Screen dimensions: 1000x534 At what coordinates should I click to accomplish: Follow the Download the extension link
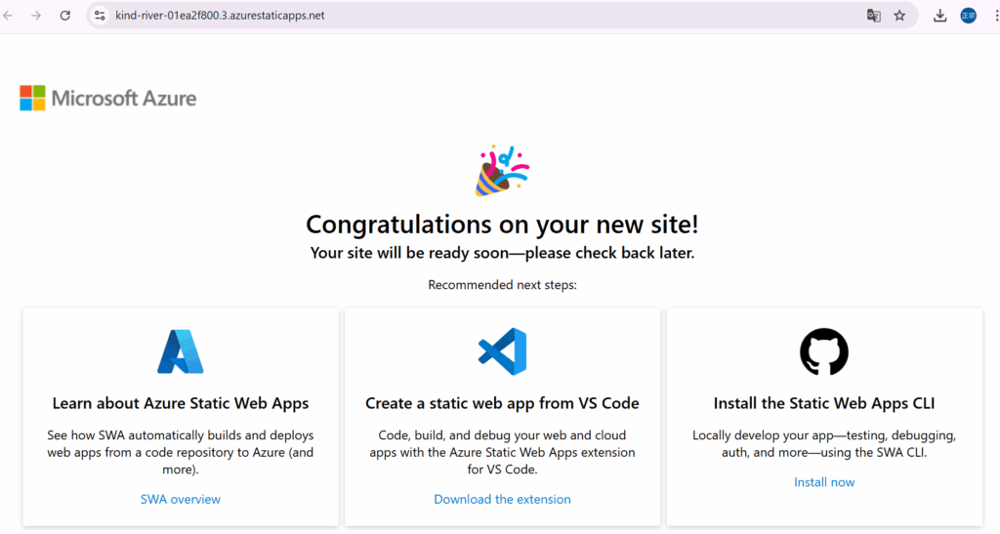pos(502,499)
